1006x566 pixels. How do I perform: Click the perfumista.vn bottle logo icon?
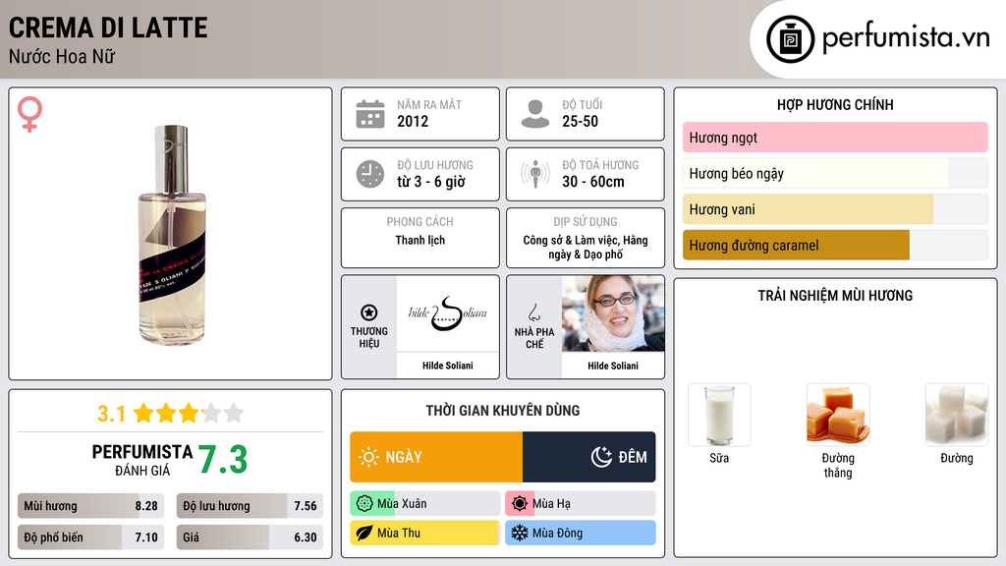(x=790, y=39)
